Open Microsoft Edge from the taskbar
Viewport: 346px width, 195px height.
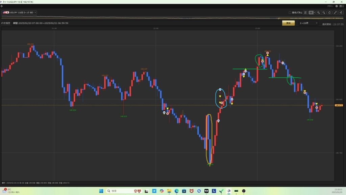pyautogui.click(x=176, y=191)
